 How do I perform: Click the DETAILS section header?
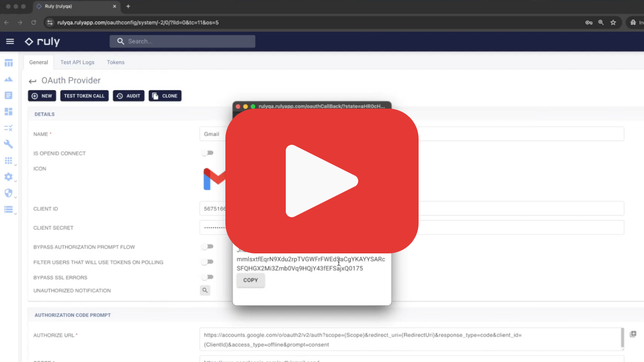[44, 114]
